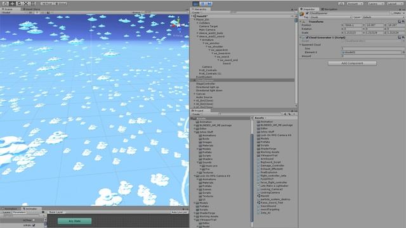Viewport: 406px width, 228px height.
Task: Select Camera Target in Hierarchy
Action: [x=209, y=27]
